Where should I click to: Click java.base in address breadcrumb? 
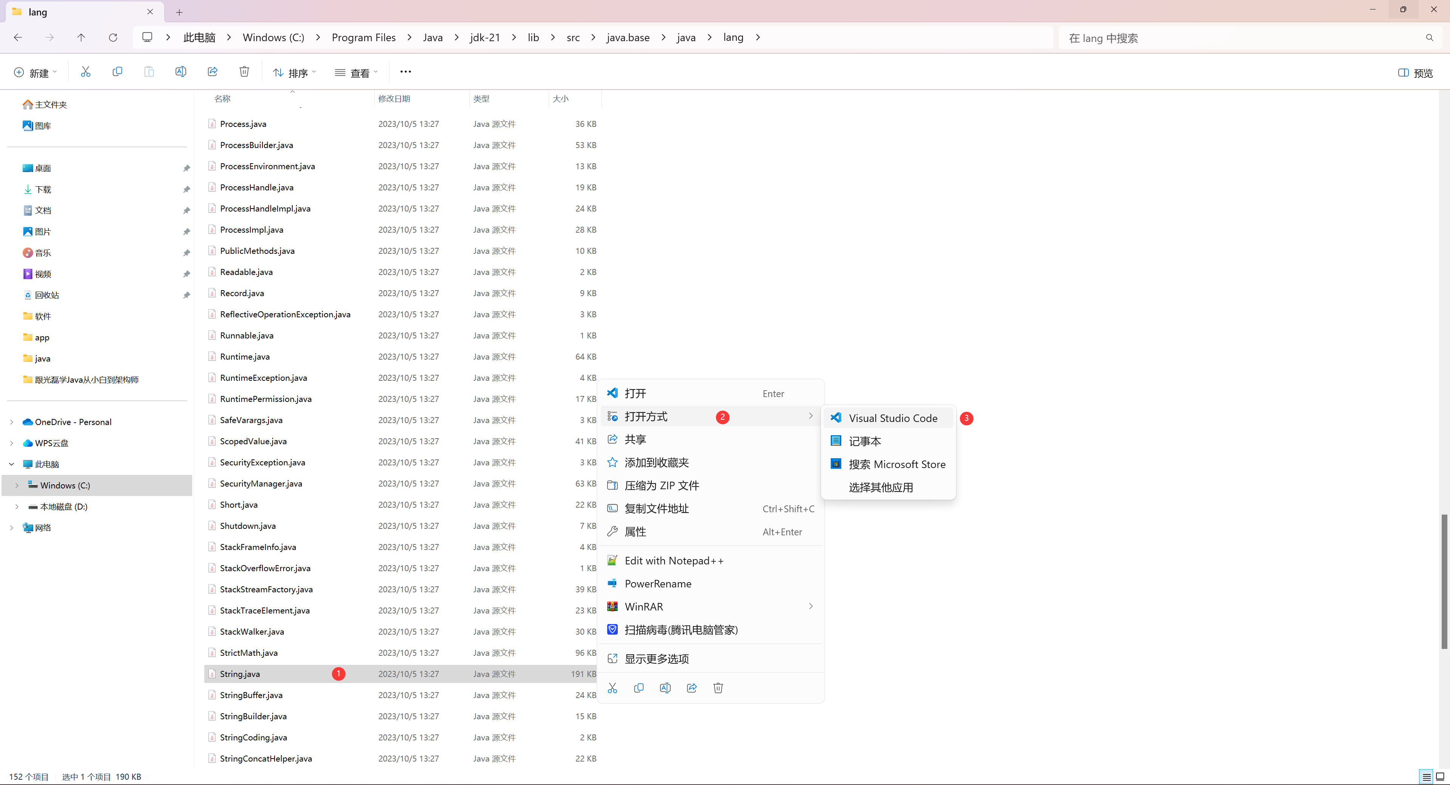(x=628, y=38)
